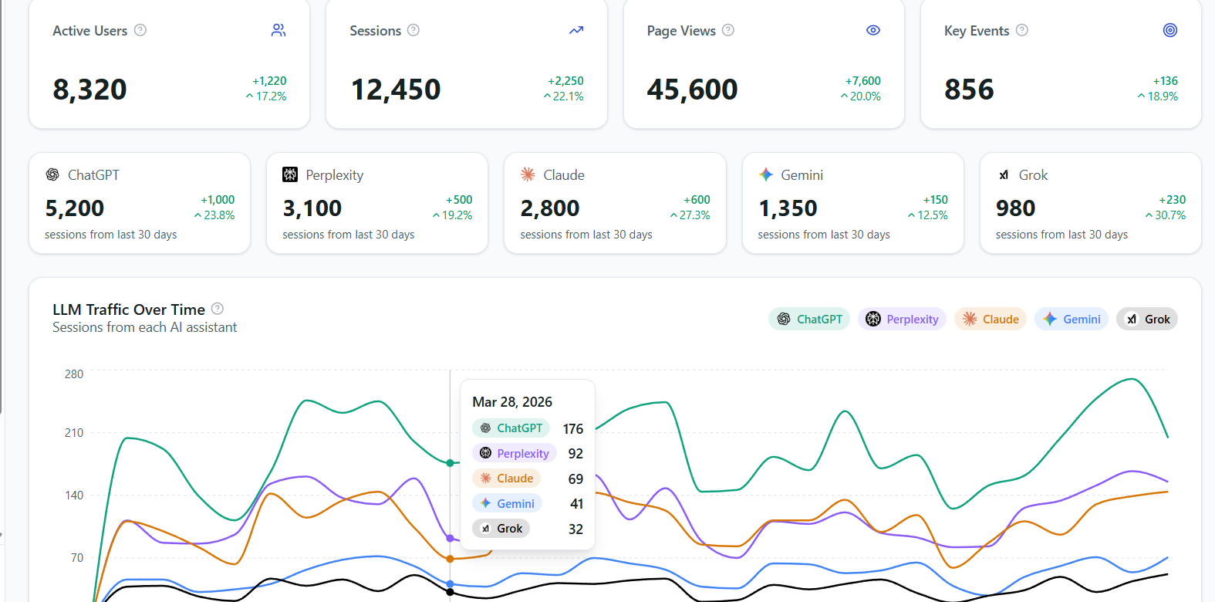The width and height of the screenshot is (1215, 602).
Task: Toggle the Gemini series in the chart legend
Action: click(x=1072, y=319)
